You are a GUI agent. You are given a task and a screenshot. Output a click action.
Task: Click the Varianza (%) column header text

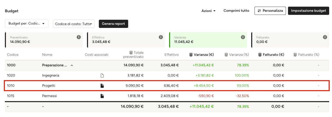click(x=239, y=55)
